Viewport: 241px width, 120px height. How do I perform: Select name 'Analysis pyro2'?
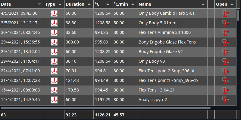click(153, 100)
